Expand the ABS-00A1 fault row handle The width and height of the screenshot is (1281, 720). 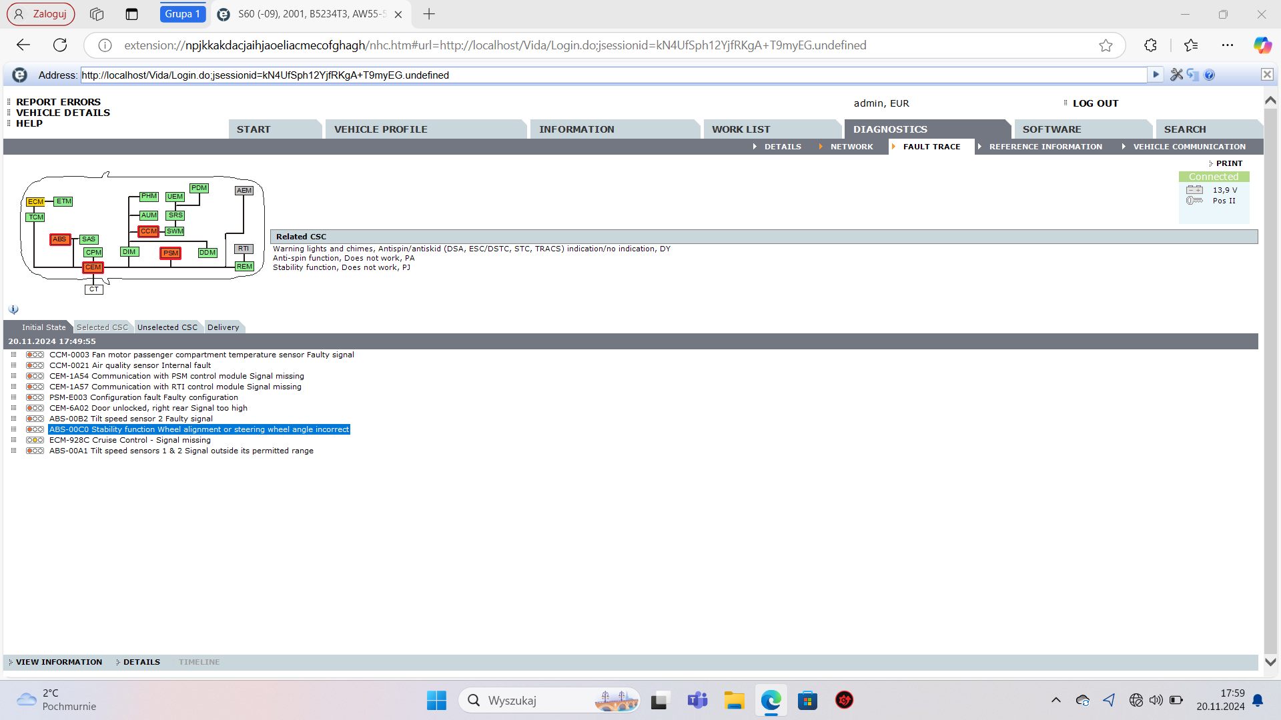(x=13, y=451)
